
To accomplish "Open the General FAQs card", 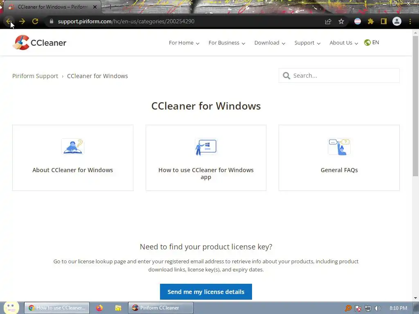I will [339, 158].
